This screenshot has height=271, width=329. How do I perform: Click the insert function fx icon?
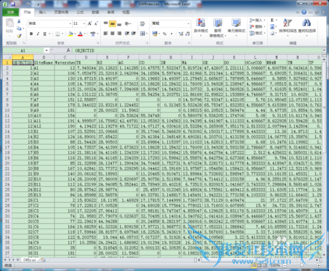68,51
